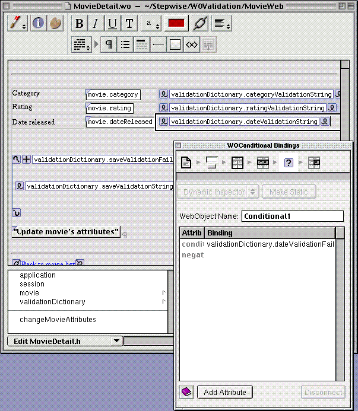The image size is (358, 411).
Task: Click the page icon in the inspector path
Action: click(186, 163)
